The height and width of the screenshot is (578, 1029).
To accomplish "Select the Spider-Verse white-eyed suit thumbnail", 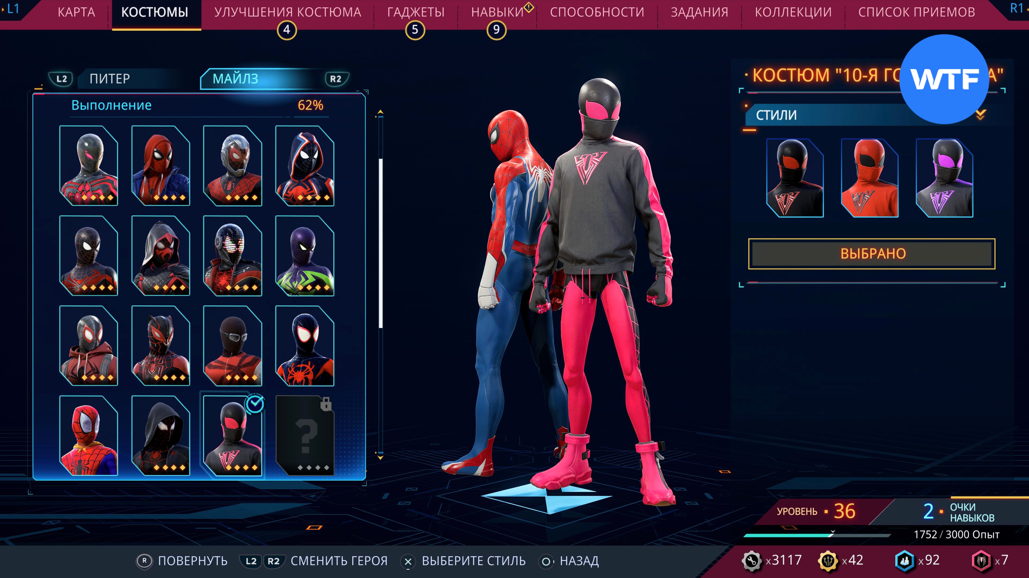I will pyautogui.click(x=304, y=345).
